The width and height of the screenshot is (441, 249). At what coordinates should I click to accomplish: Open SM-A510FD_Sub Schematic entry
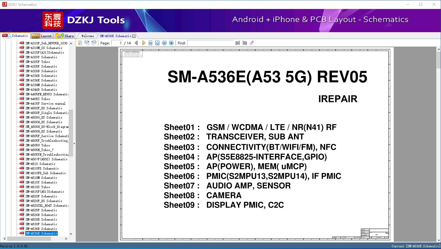(46, 173)
